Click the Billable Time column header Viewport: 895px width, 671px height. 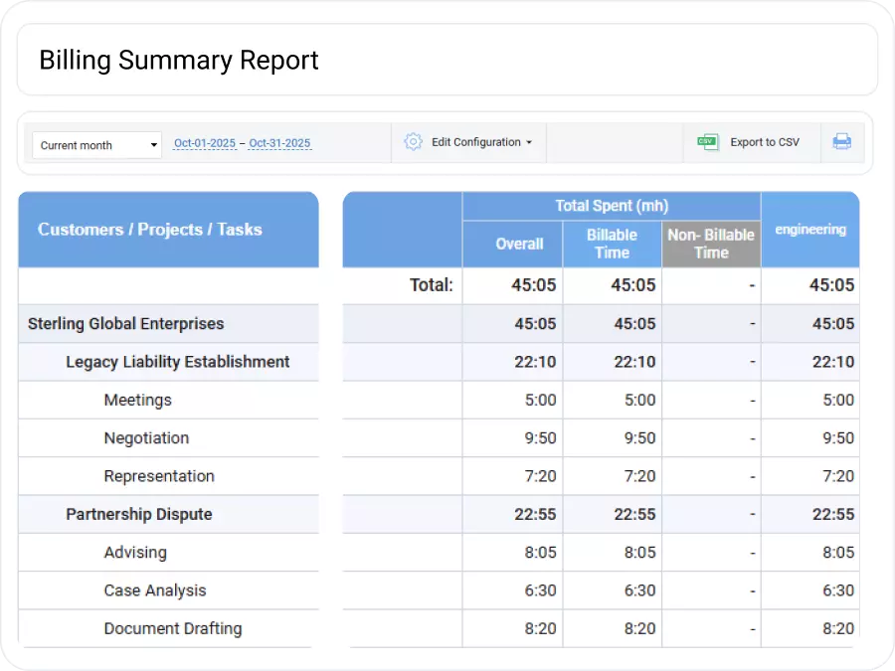(x=612, y=244)
